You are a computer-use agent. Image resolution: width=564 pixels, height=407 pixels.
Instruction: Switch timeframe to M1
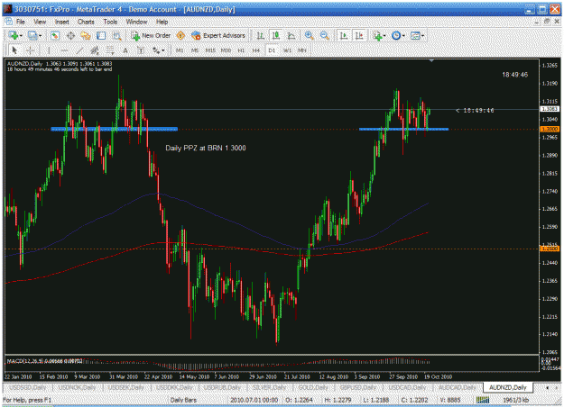tap(180, 50)
